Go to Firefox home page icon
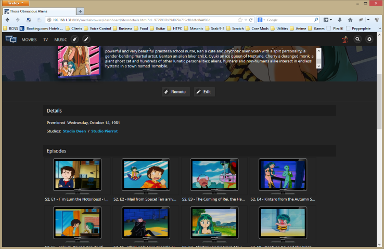The image size is (384, 249). [x=350, y=20]
